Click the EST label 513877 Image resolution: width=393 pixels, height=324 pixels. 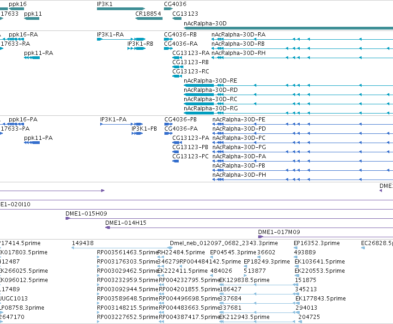(x=254, y=271)
